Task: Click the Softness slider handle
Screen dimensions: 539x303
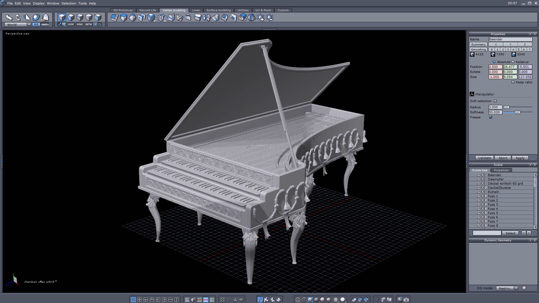Action: pyautogui.click(x=517, y=112)
